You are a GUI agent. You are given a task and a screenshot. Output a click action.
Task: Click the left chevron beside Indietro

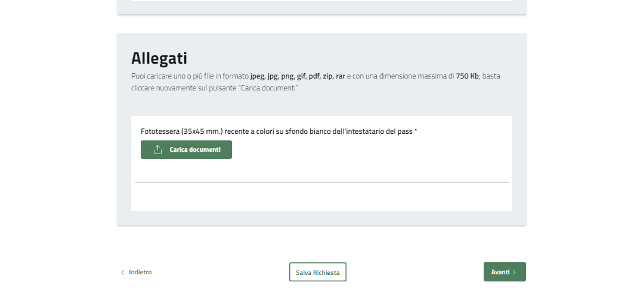123,272
